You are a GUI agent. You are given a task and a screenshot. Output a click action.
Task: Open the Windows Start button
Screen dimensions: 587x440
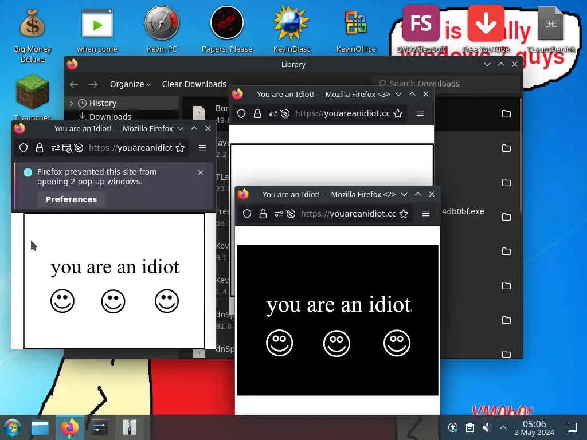coord(13,427)
